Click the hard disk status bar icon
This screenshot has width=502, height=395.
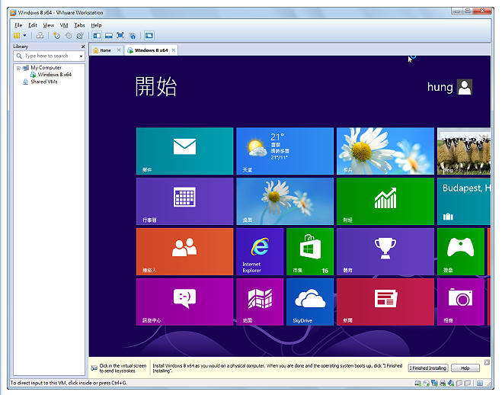coord(417,383)
